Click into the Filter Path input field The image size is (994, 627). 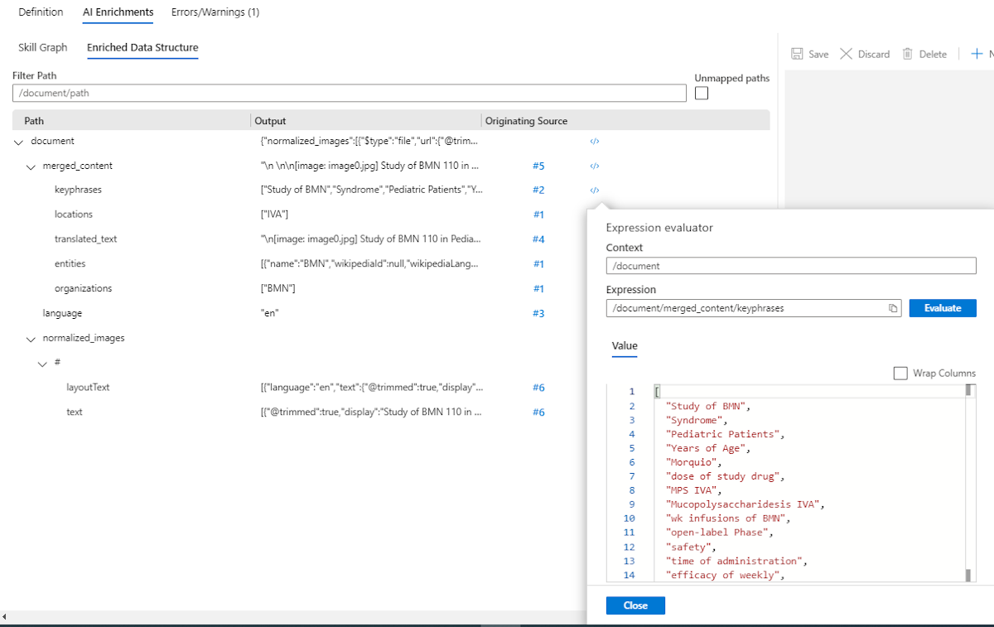point(349,94)
